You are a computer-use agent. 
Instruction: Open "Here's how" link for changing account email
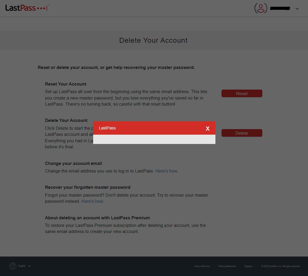click(167, 171)
